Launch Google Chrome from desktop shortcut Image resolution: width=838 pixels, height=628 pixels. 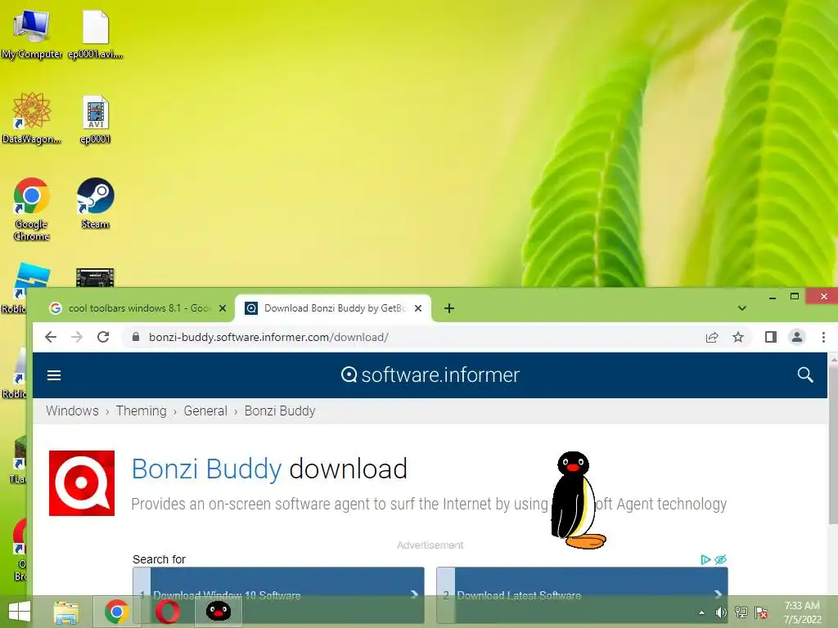(32, 209)
